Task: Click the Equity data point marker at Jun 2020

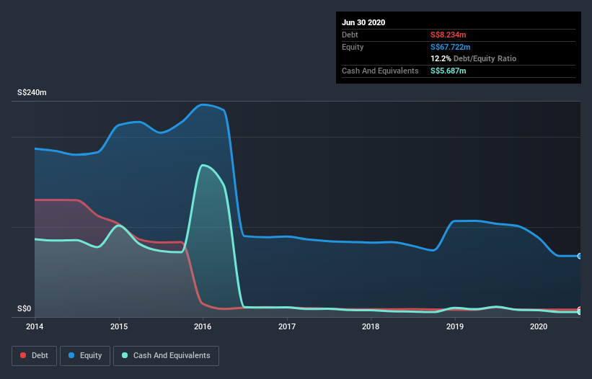Action: (580, 256)
